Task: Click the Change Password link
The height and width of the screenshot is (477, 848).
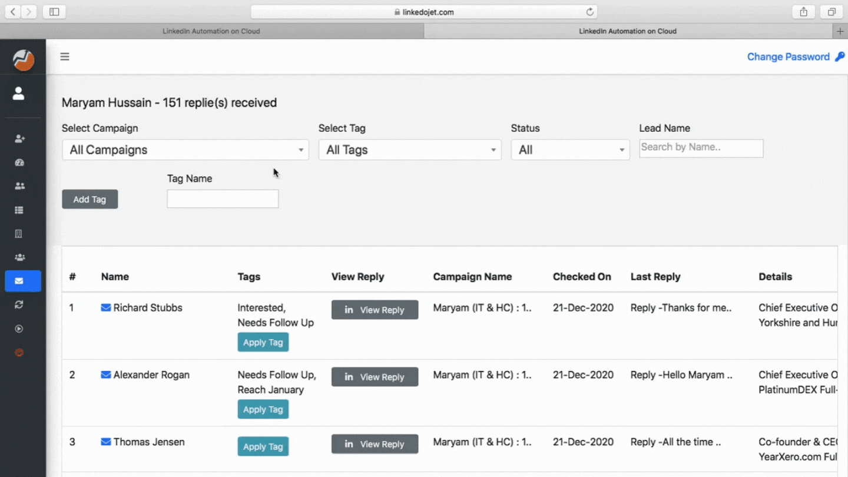Action: point(789,57)
